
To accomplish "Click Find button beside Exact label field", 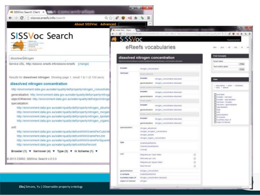I will point(242,64).
